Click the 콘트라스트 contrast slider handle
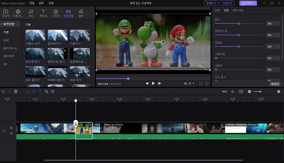The image size is (284, 163). (x=239, y=35)
